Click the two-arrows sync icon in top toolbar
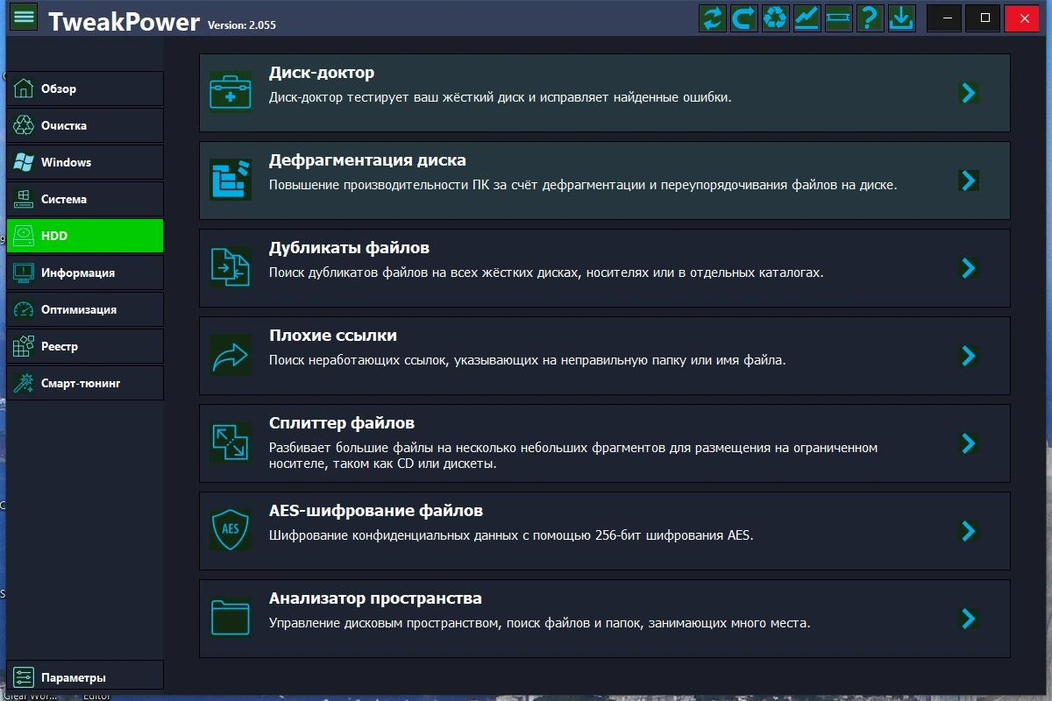Image resolution: width=1052 pixels, height=701 pixels. 714,18
